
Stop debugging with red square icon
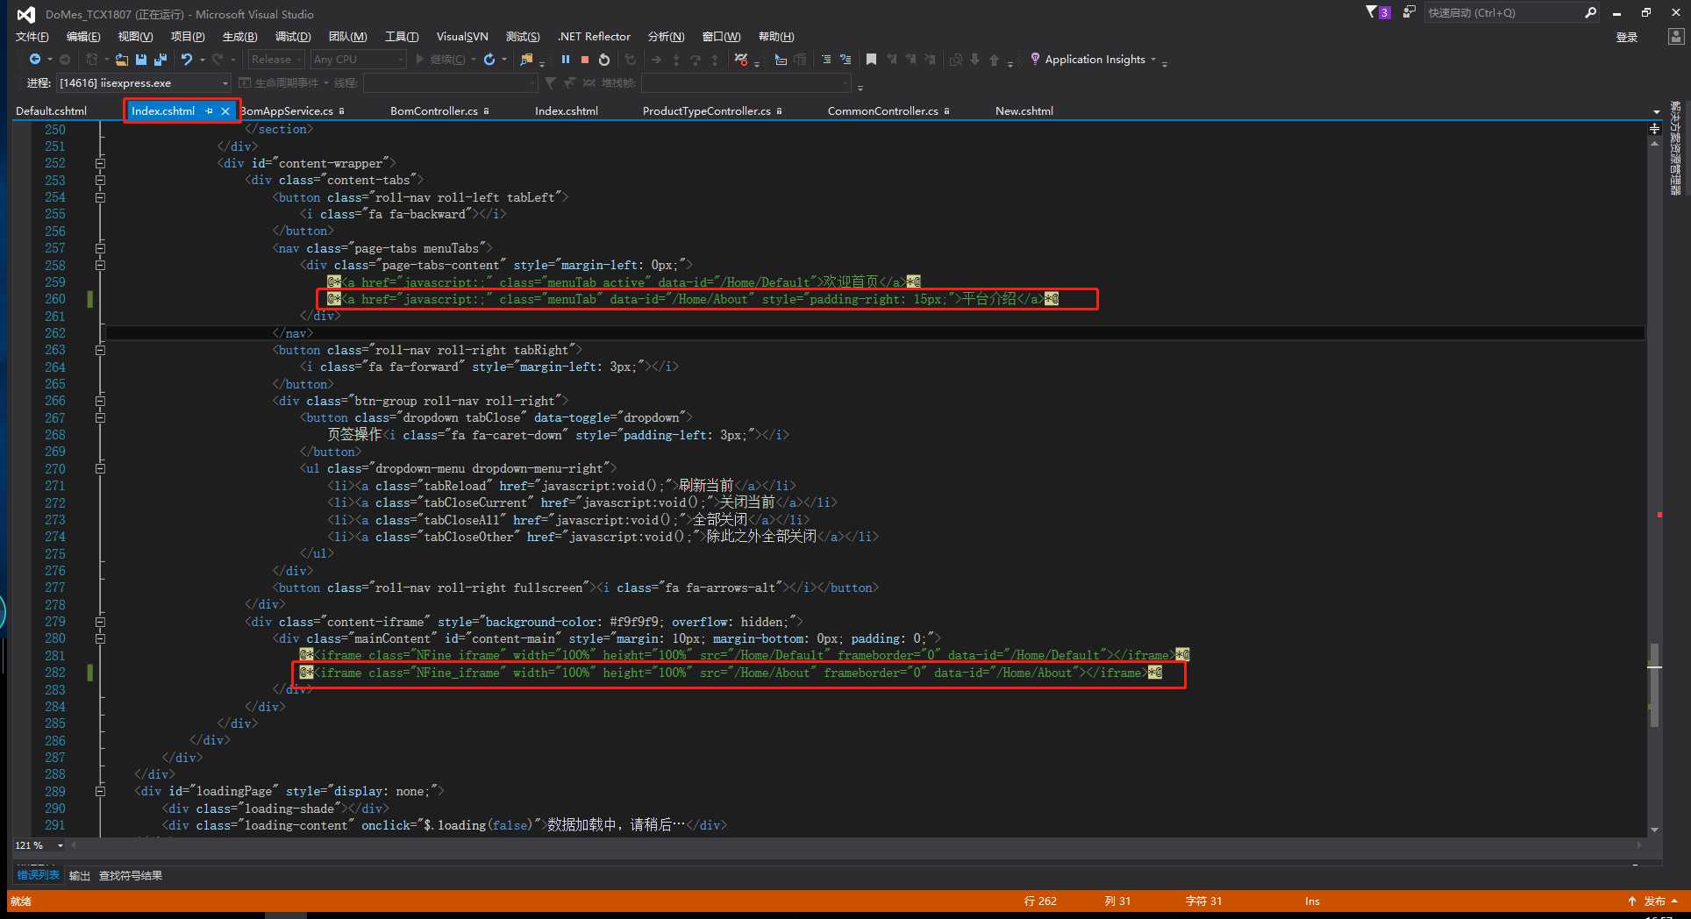click(584, 60)
